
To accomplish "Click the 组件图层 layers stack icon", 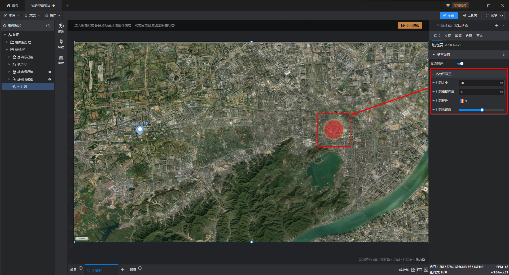I will [x=5, y=26].
